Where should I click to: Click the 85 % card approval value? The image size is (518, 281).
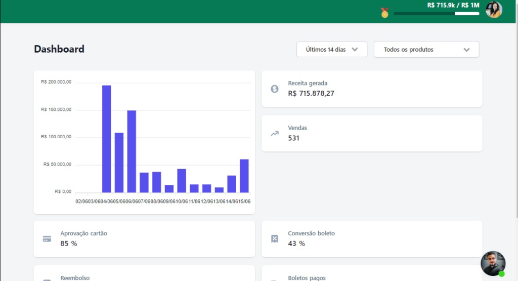(68, 244)
